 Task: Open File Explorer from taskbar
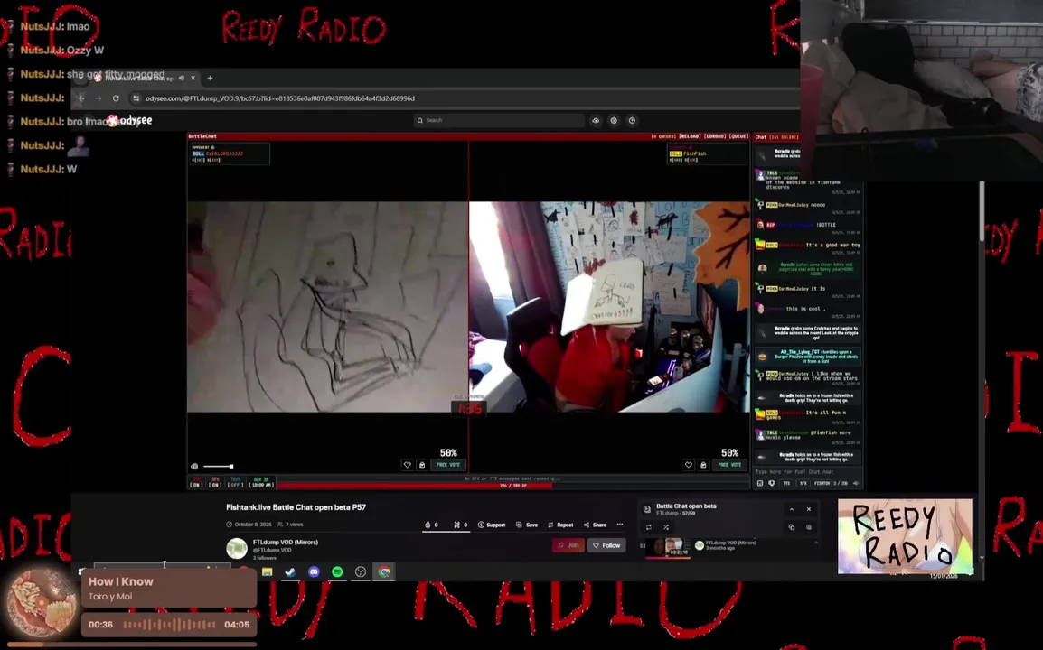pos(268,571)
